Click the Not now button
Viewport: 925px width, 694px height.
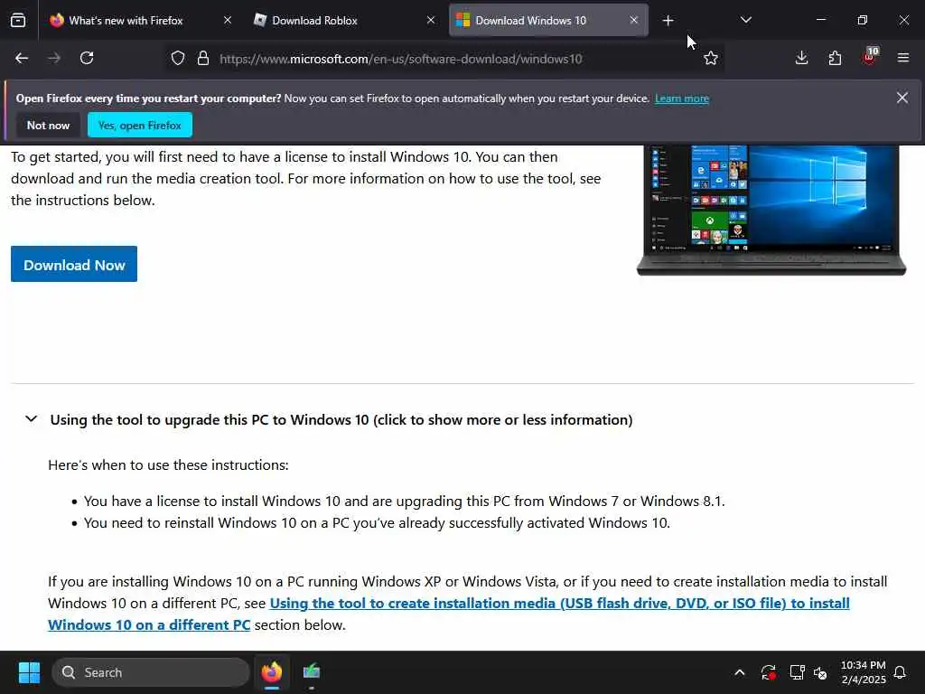(49, 125)
